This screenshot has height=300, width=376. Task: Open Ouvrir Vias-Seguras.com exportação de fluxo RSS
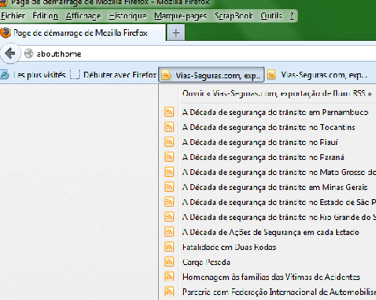277,93
